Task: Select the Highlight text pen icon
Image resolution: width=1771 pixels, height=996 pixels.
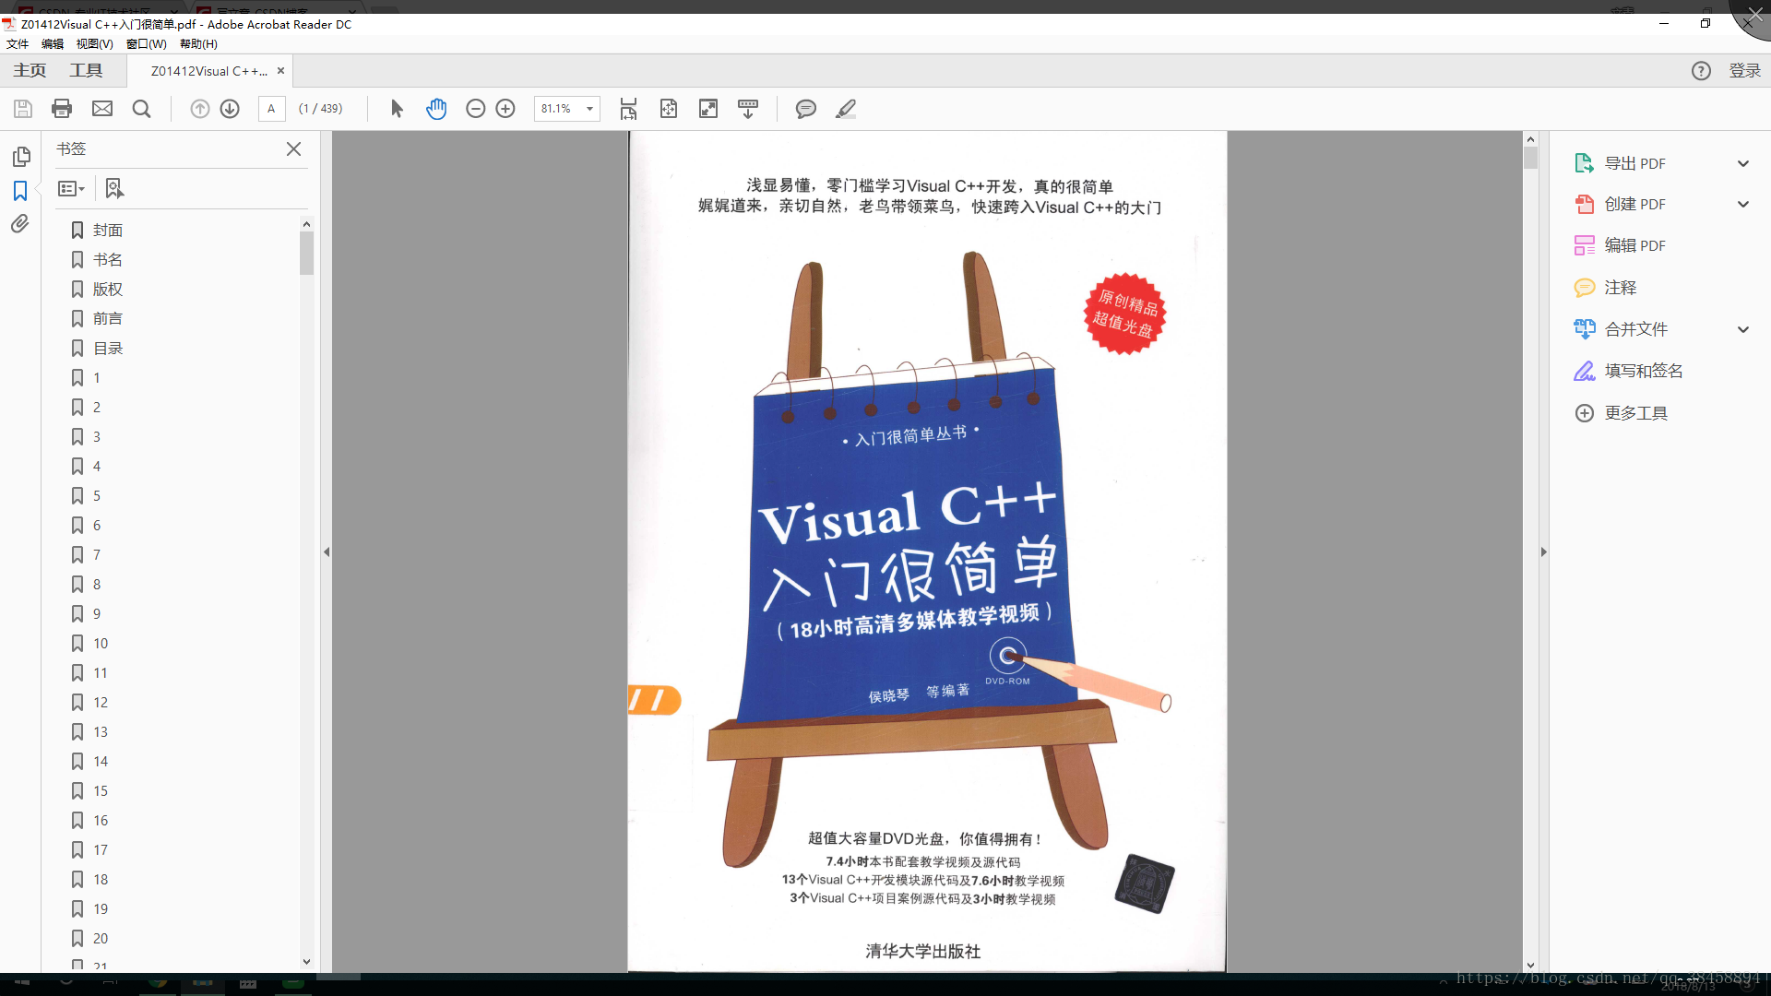Action: (x=846, y=109)
